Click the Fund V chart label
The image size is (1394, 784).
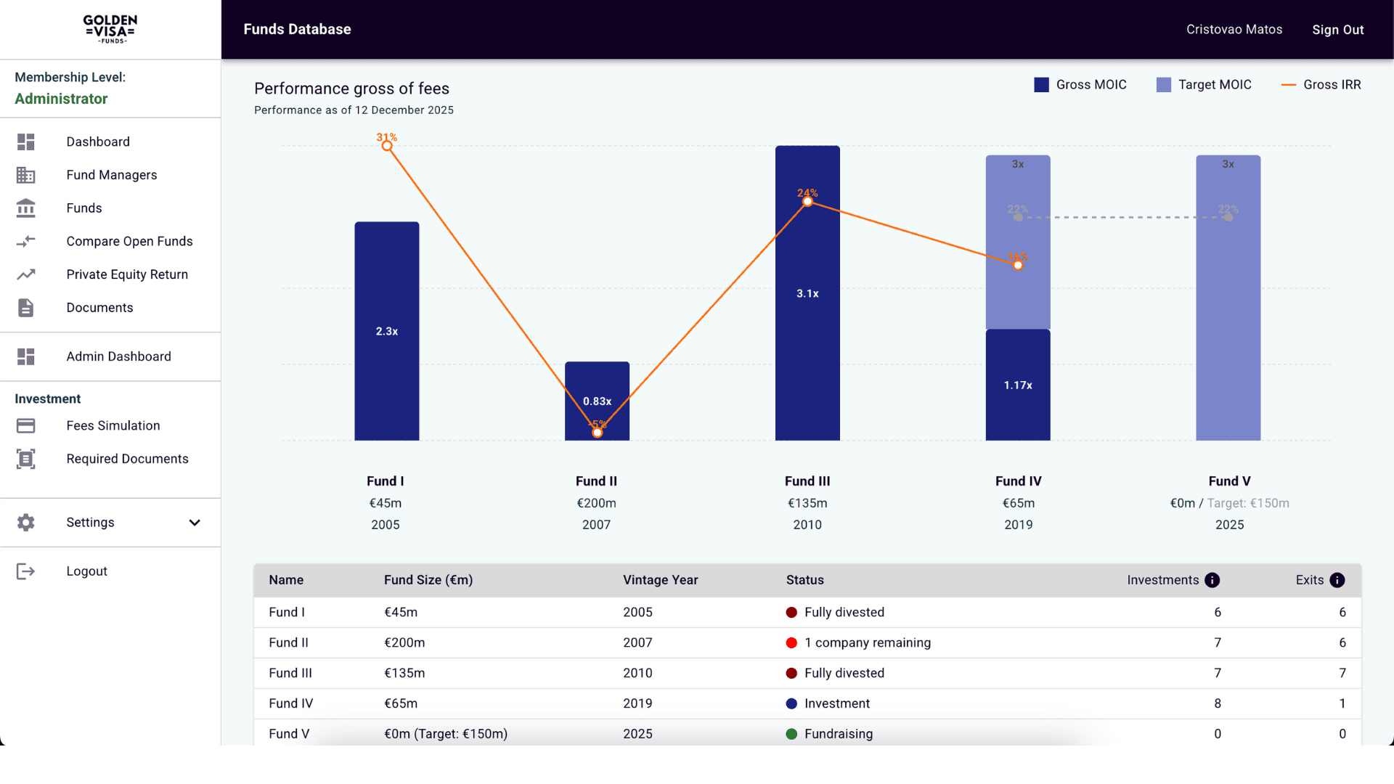click(x=1229, y=481)
